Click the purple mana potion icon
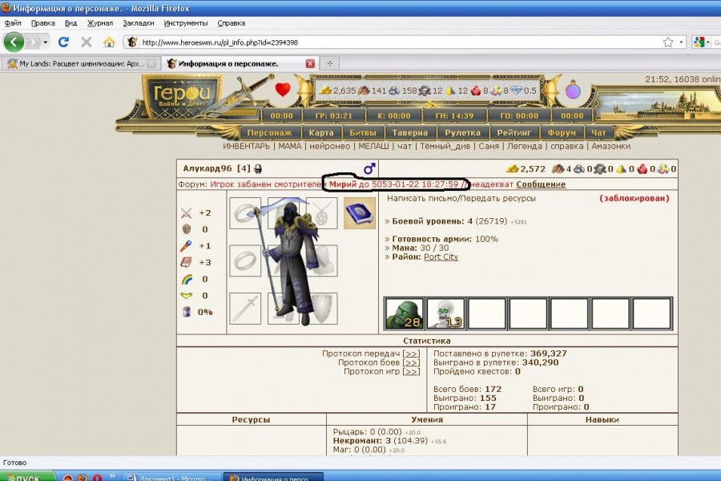The image size is (721, 481). point(573,90)
